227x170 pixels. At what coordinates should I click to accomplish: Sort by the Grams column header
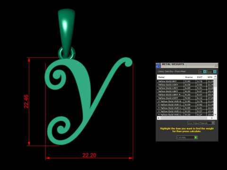(190, 77)
